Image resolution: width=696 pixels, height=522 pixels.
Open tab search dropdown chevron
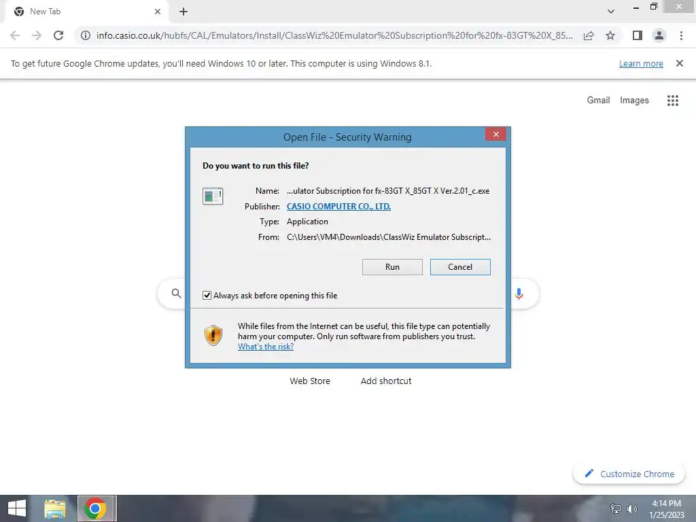[611, 12]
